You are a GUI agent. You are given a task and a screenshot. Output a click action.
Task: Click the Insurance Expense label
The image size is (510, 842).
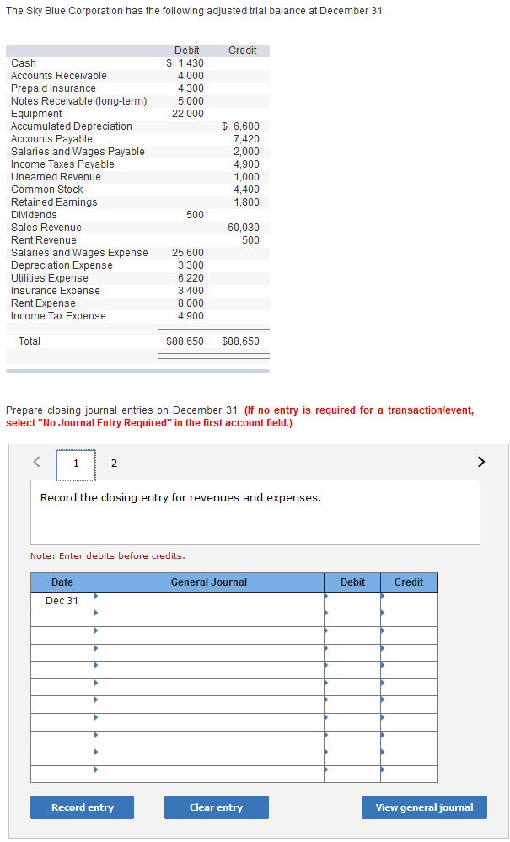56,291
